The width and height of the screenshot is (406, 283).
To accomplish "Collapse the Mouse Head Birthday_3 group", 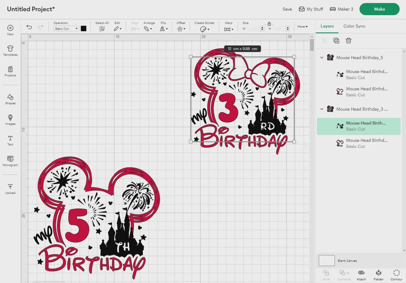I will [x=322, y=109].
